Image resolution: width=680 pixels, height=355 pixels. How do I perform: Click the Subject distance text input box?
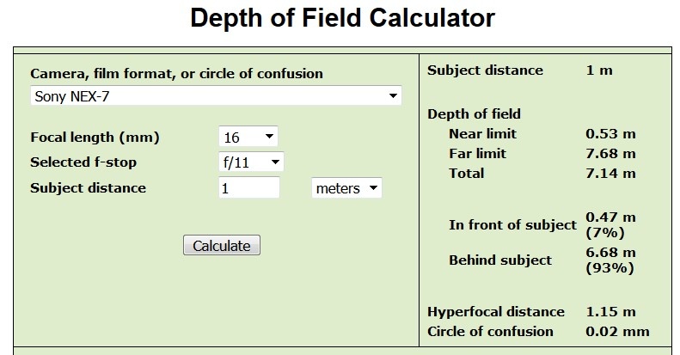click(x=248, y=187)
